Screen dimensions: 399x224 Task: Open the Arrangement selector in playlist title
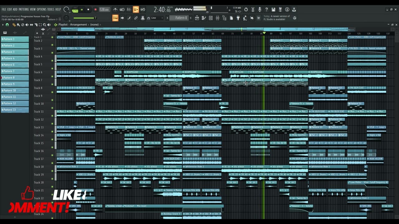click(x=79, y=25)
